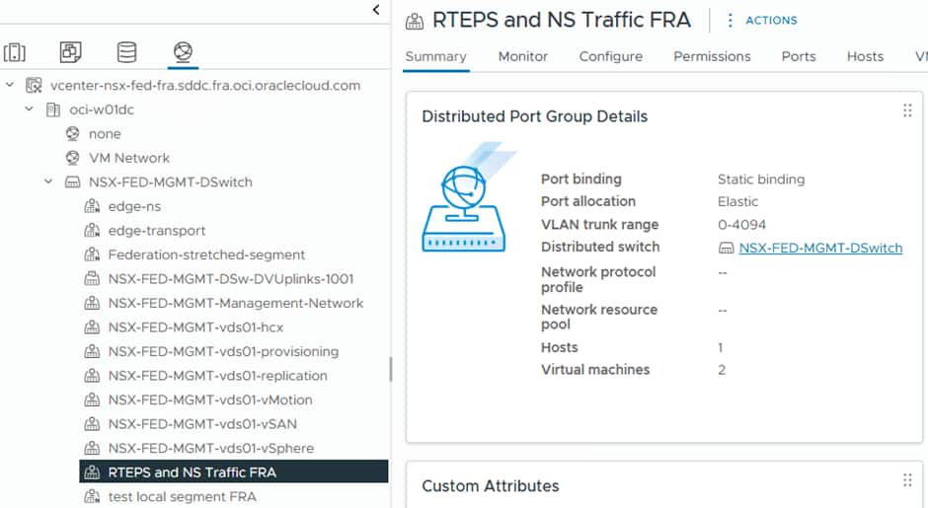Click the 'Elastic' port allocation value

(737, 201)
